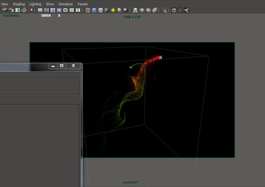Open the View menu
This screenshot has height=187, width=265.
5,4
